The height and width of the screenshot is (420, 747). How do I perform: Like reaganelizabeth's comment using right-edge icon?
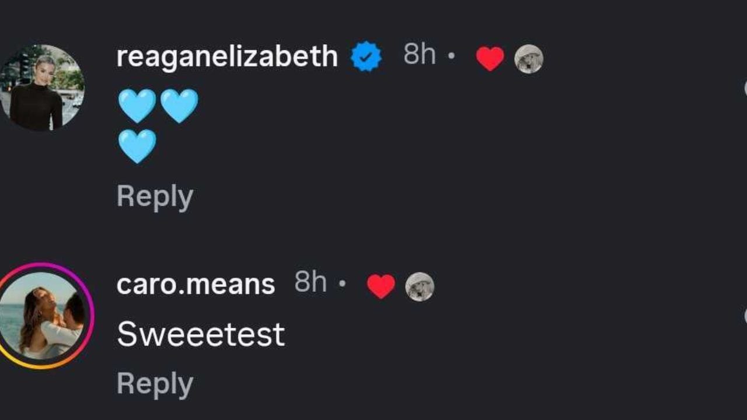tap(745, 89)
